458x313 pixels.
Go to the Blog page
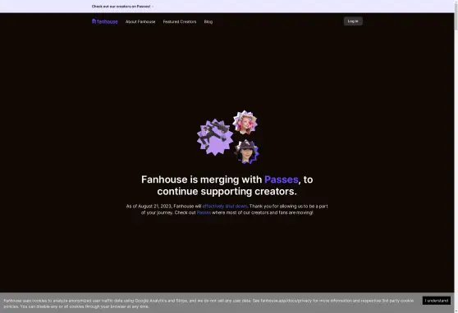click(x=208, y=21)
